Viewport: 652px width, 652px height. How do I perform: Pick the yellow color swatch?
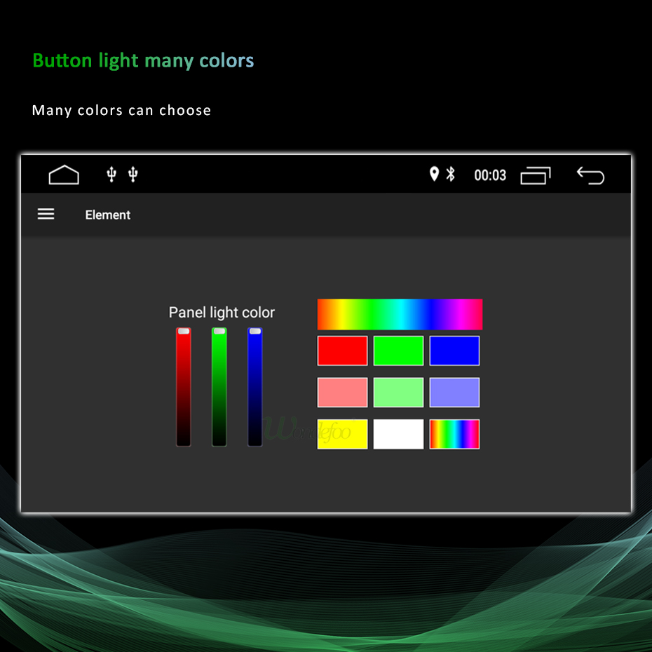pos(342,434)
